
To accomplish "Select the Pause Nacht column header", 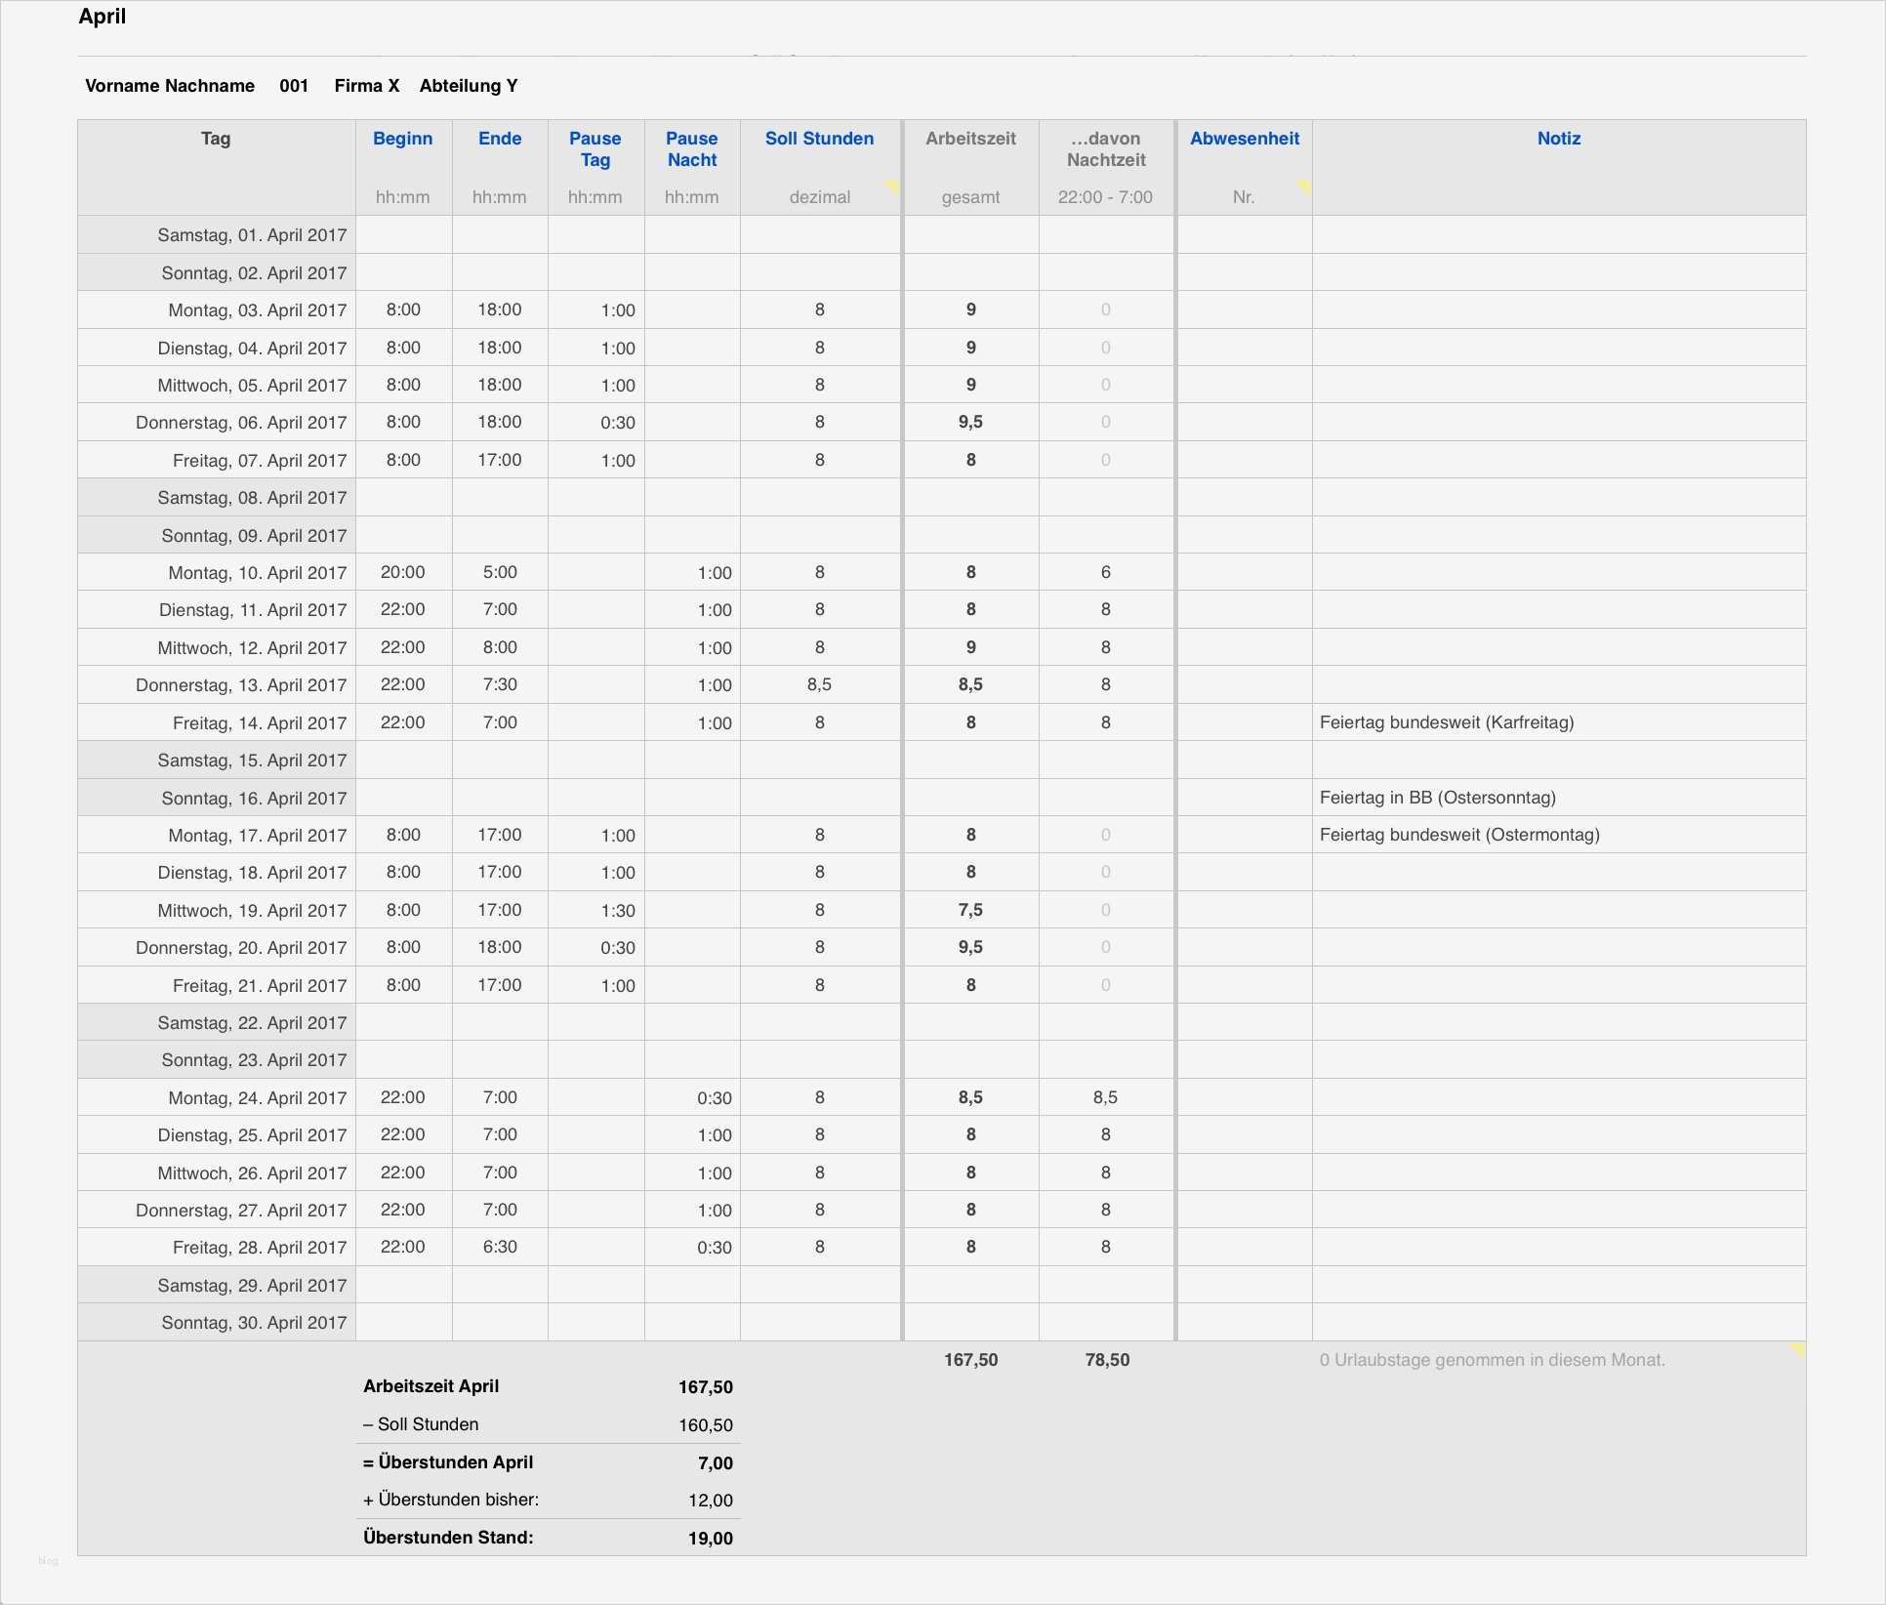I will point(691,149).
